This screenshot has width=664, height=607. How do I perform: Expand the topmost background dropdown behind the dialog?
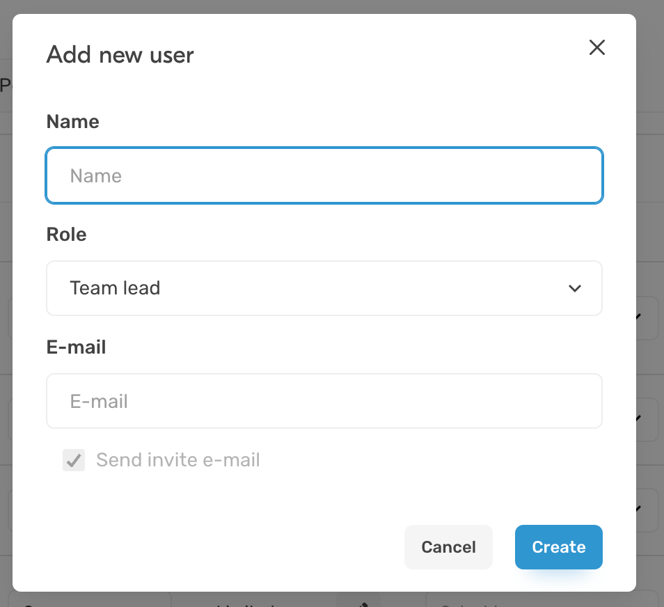click(x=646, y=317)
